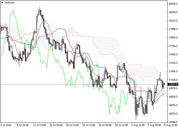The image size is (179, 128).
Task: Click the 4 Jul 2024 date label
Action: click(x=6, y=125)
